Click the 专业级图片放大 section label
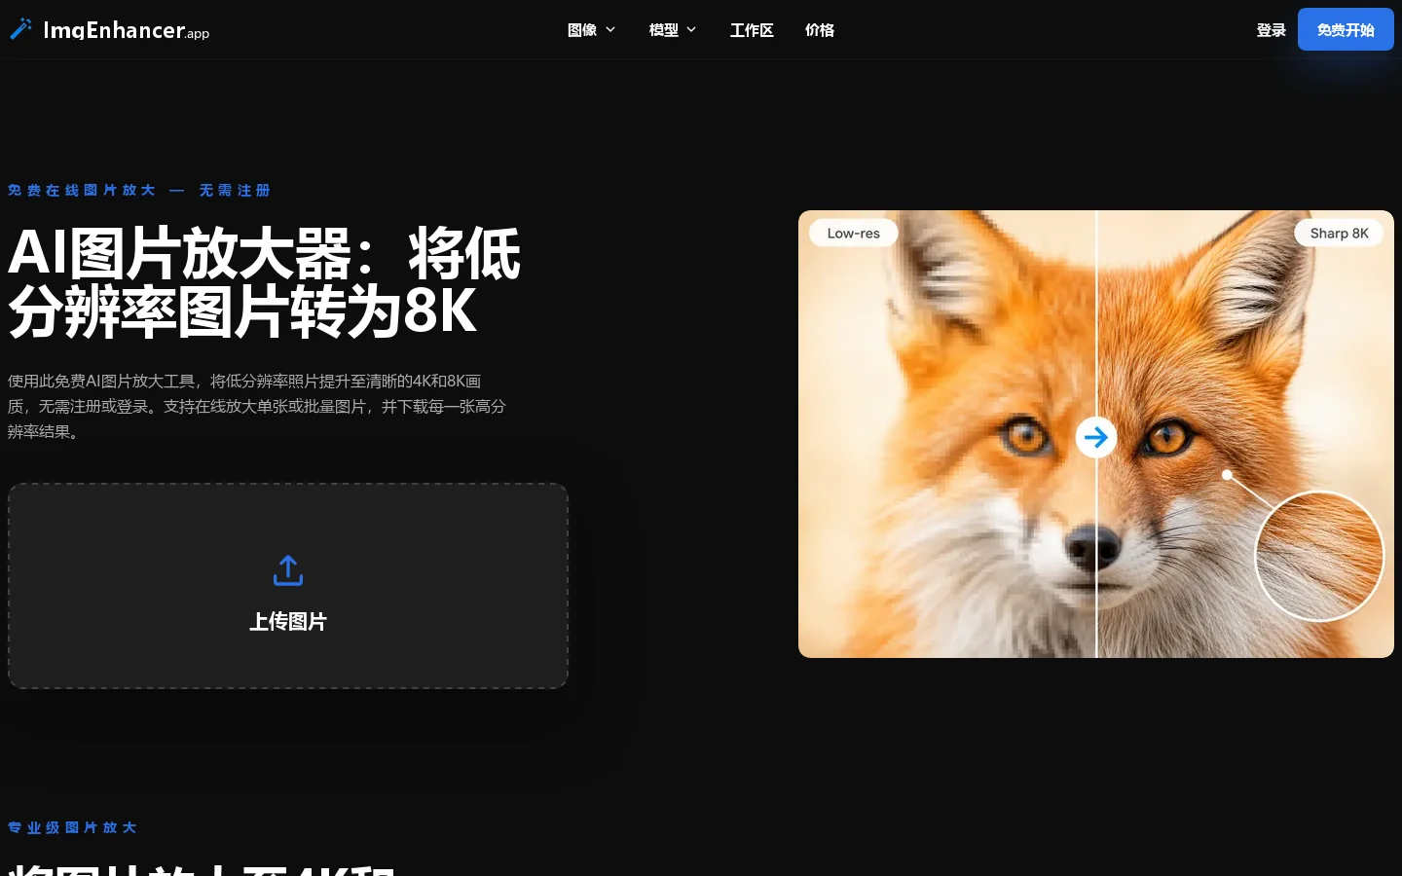The image size is (1402, 876). click(x=72, y=827)
